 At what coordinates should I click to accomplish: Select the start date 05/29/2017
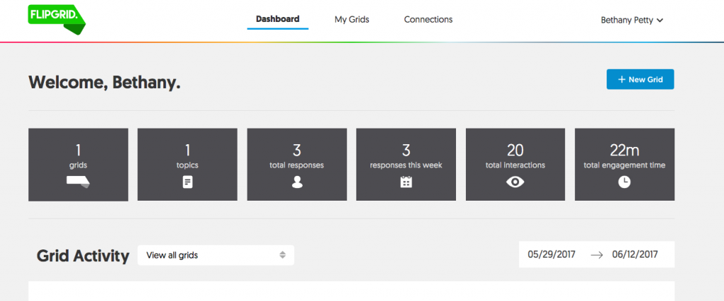click(x=551, y=255)
